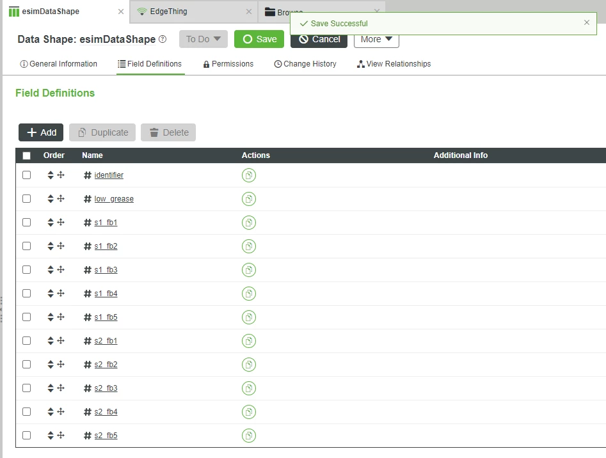Screen dimensions: 606x458
Task: Click the move handle icon for s2_fb1 row
Action: (x=61, y=340)
